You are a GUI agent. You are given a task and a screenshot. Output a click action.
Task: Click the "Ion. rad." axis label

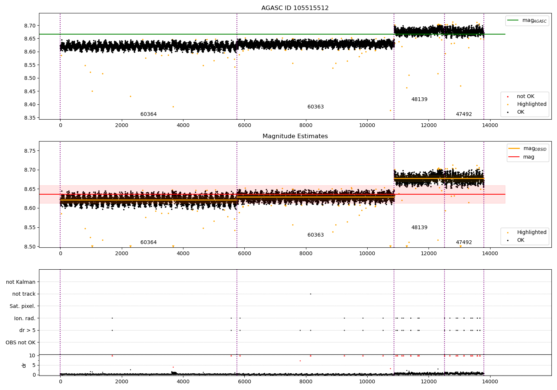pyautogui.click(x=25, y=318)
